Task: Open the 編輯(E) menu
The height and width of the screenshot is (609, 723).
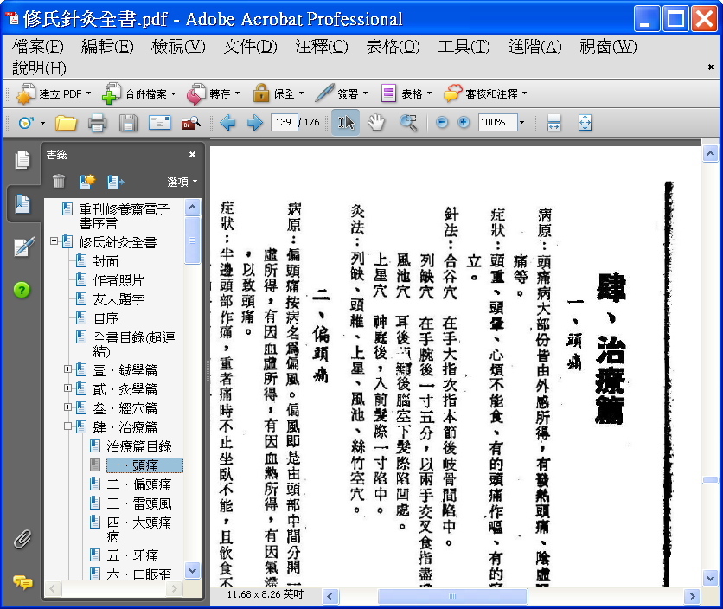Action: coord(107,47)
